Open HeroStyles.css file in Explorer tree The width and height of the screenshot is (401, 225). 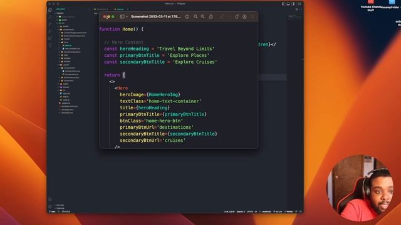72,49
